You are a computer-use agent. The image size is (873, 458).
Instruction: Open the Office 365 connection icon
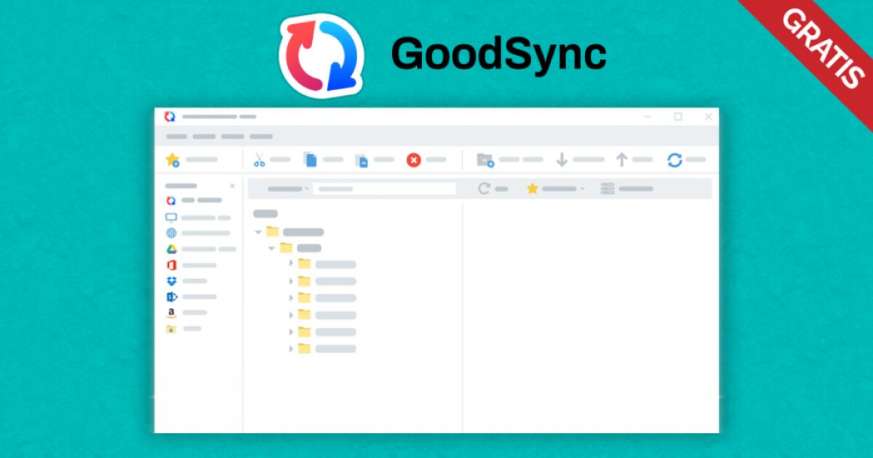170,265
